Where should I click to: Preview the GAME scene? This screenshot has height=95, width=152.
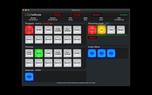click(48, 53)
